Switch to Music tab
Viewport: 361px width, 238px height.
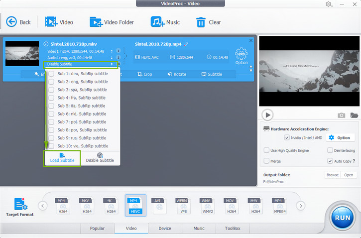(199, 228)
